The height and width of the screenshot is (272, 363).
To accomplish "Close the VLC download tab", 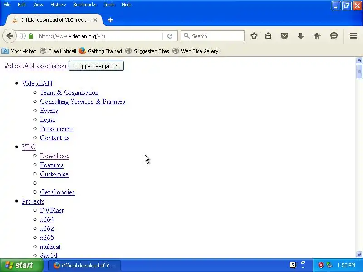I will point(95,20).
